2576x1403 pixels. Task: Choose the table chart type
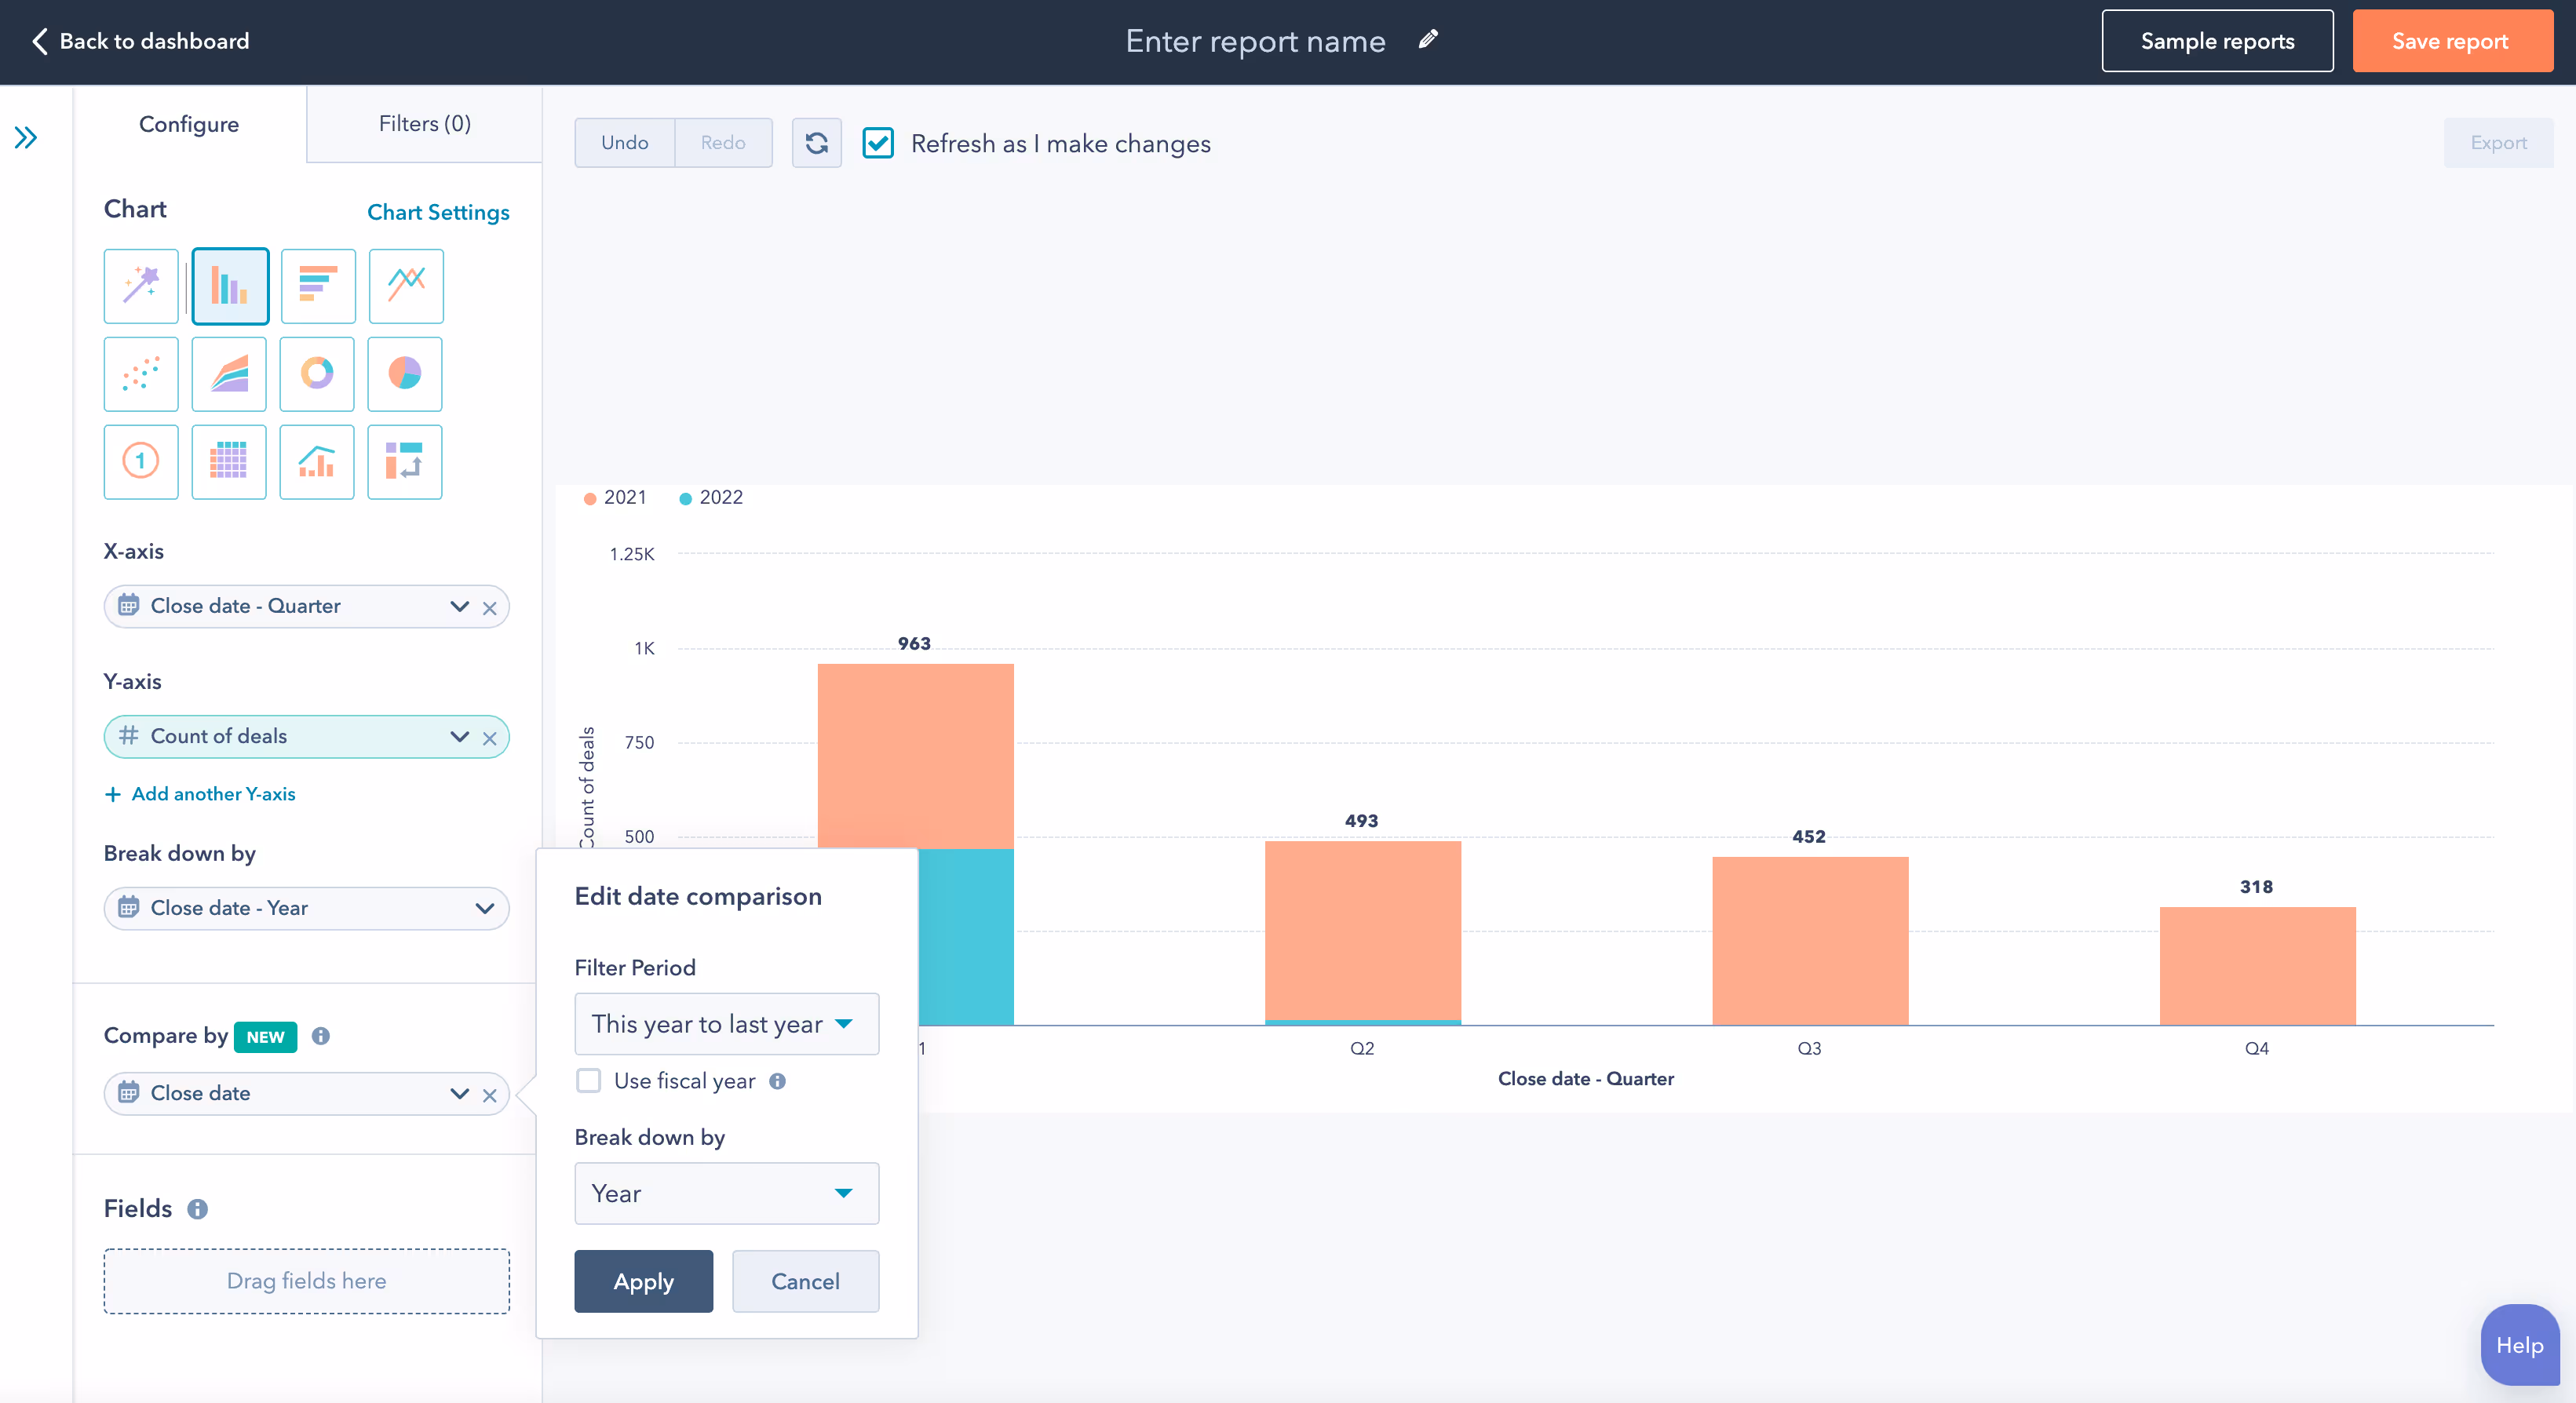(228, 462)
